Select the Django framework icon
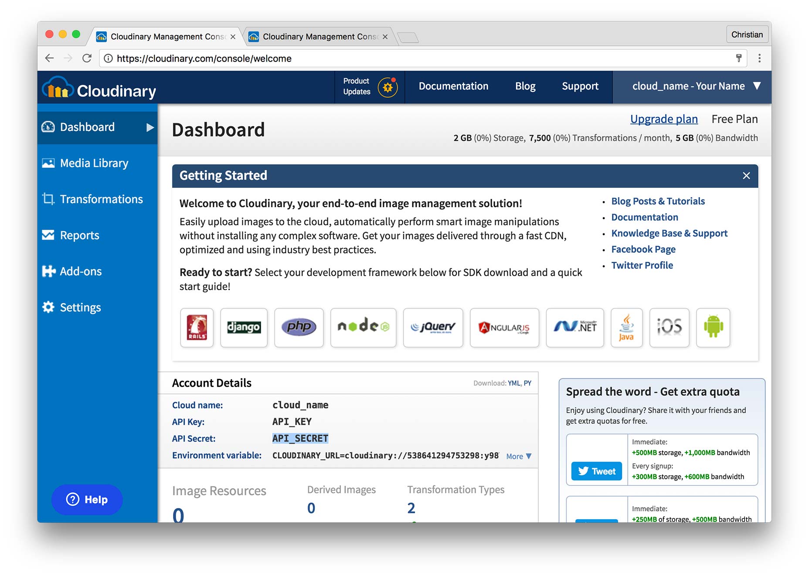 (244, 327)
